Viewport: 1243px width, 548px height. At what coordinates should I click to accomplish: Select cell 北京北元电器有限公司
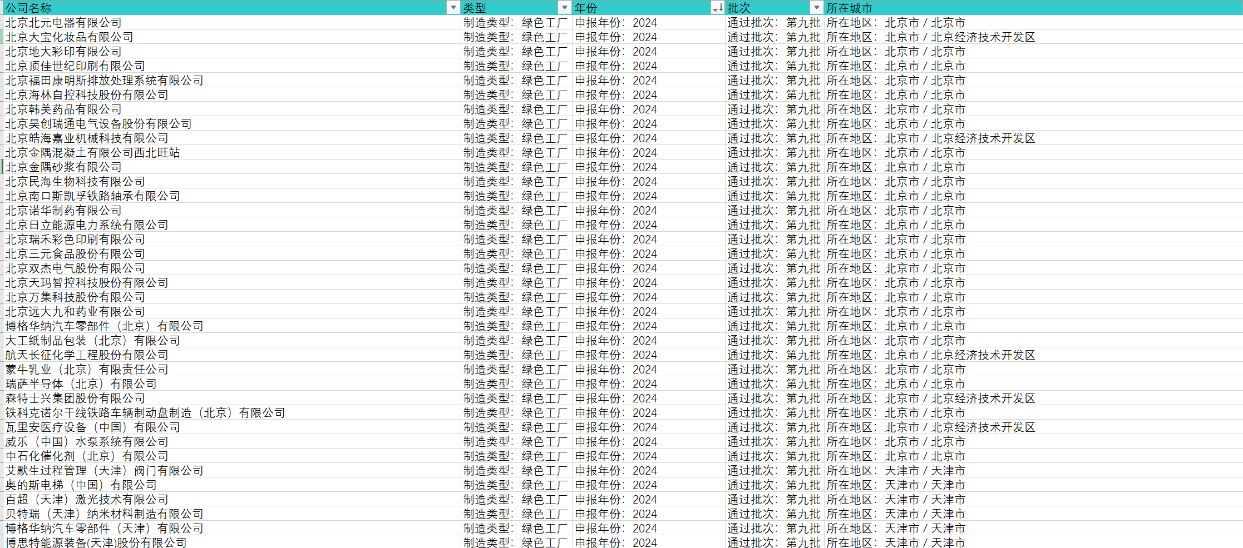[x=232, y=23]
